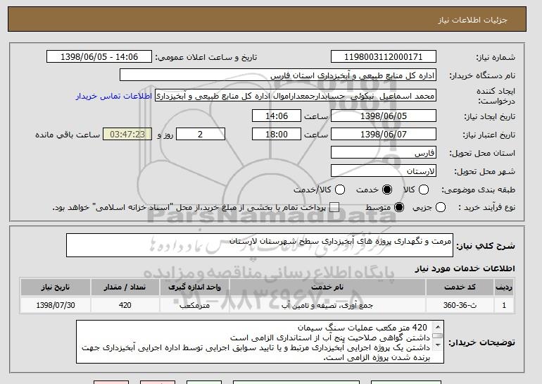Open the اطلاعات تماس خریدار link

(114, 96)
